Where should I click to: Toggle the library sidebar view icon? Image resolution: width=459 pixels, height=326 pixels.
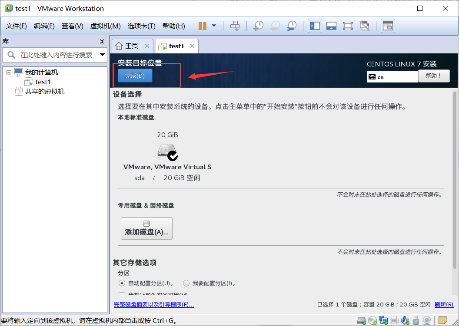(x=315, y=26)
